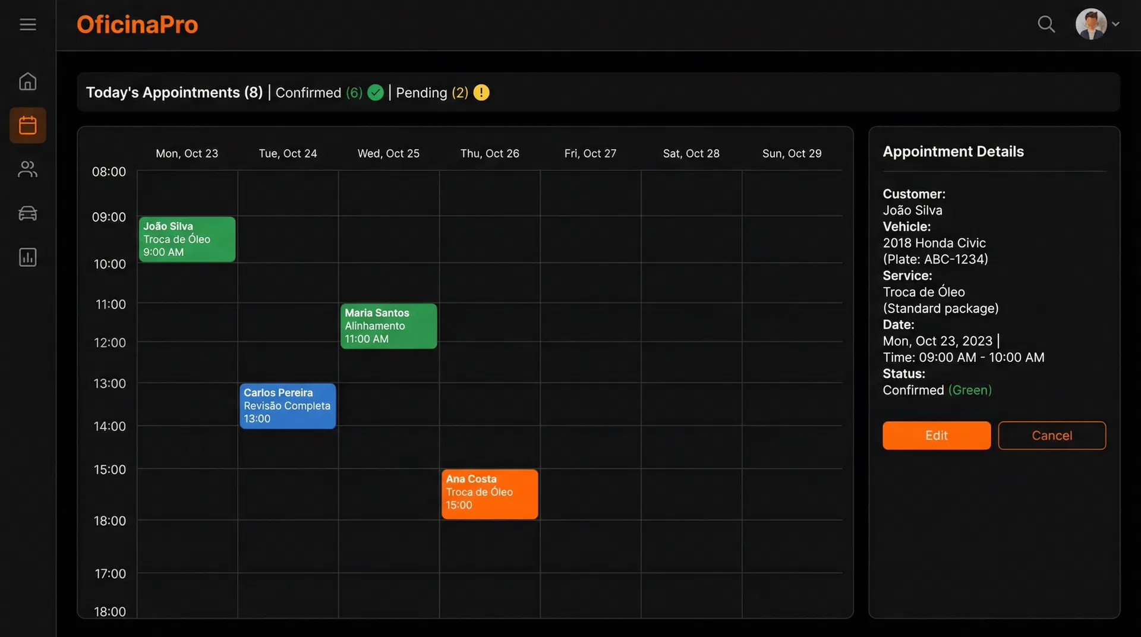Click the green Confirmed checkmark icon
The height and width of the screenshot is (637, 1141).
[x=375, y=93]
